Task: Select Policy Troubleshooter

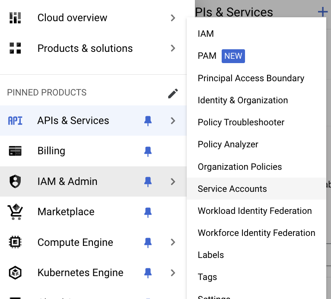Action: [x=257, y=122]
